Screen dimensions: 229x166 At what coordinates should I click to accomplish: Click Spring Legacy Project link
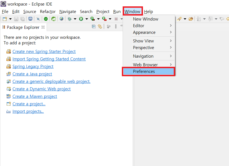33,66
